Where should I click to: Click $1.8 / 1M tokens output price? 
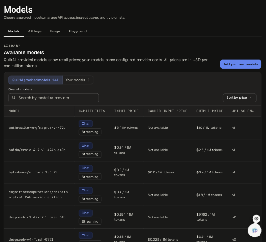coord(209,195)
